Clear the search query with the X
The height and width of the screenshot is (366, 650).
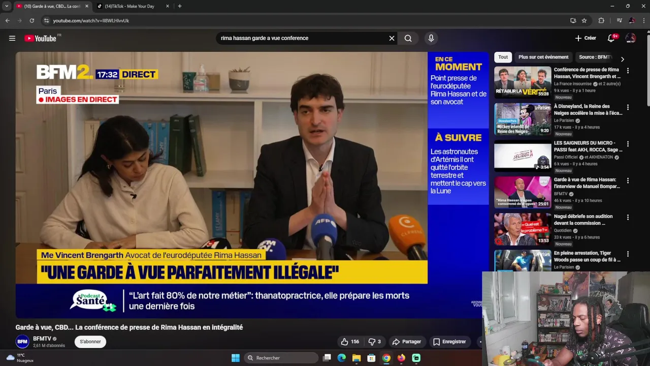[x=392, y=38]
